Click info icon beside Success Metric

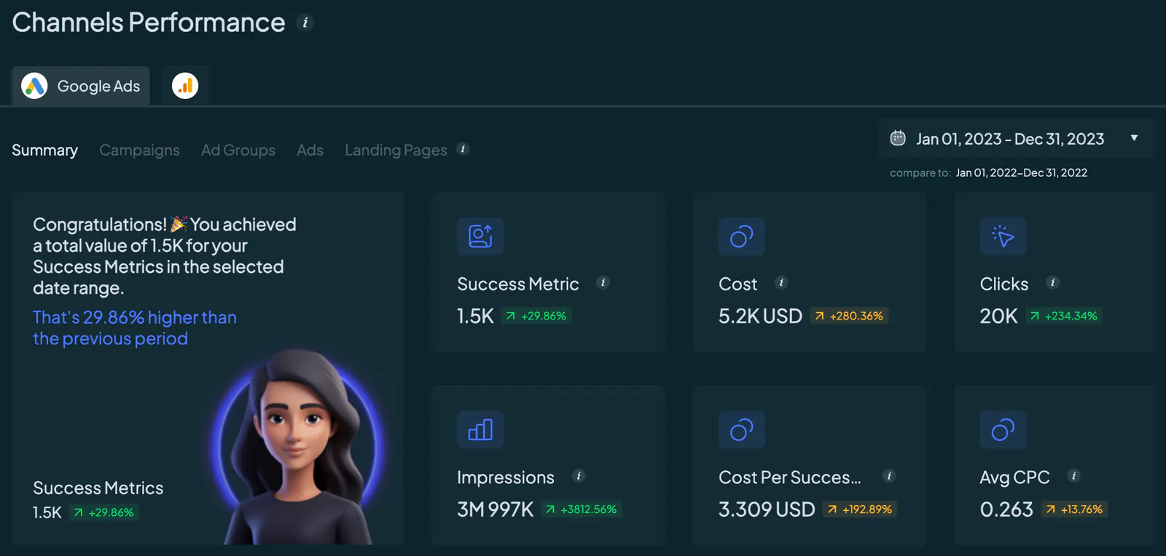(603, 282)
